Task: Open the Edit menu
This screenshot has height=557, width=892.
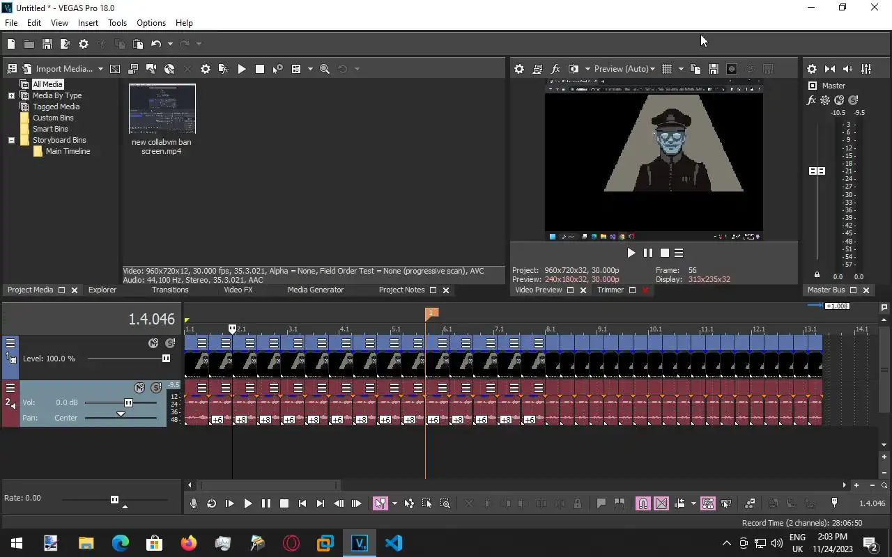Action: (x=34, y=22)
